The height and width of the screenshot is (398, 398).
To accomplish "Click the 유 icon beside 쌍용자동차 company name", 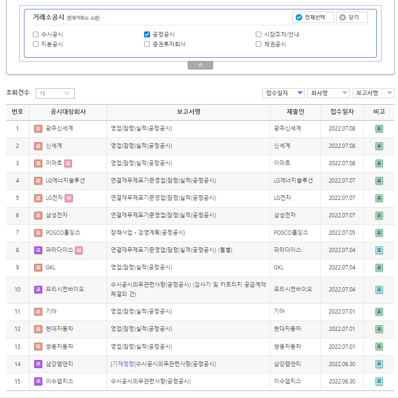I will 38,346.
